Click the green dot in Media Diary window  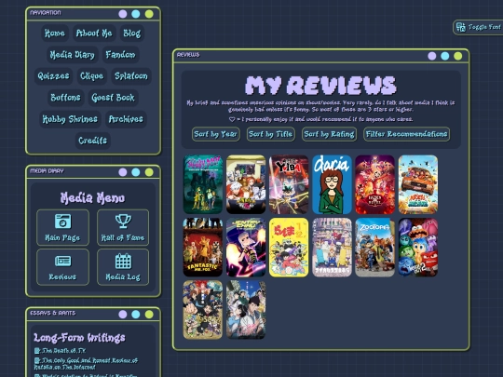pyautogui.click(x=149, y=172)
